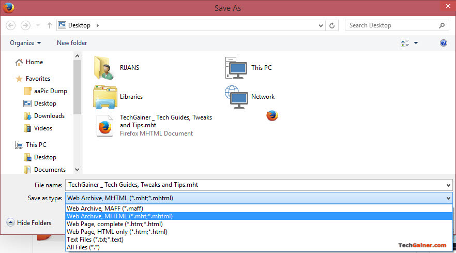Select the This PC computer icon
The height and width of the screenshot is (253, 456).
(236, 68)
